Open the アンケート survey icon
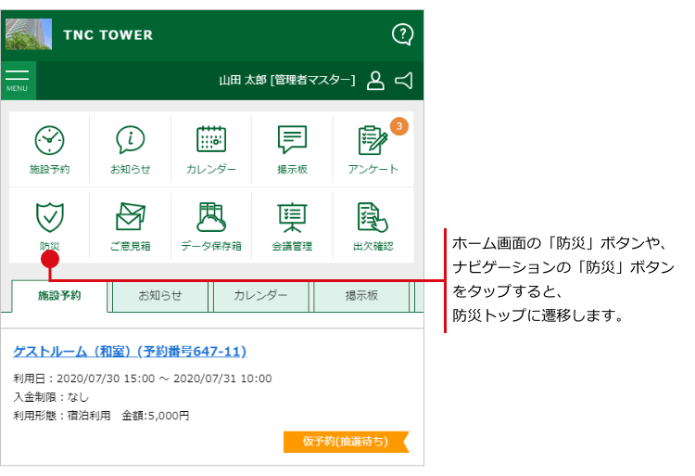 373,141
